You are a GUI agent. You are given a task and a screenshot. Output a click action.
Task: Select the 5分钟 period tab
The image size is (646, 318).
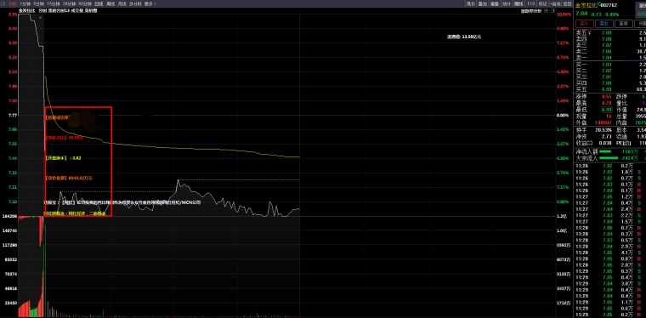[x=39, y=3]
